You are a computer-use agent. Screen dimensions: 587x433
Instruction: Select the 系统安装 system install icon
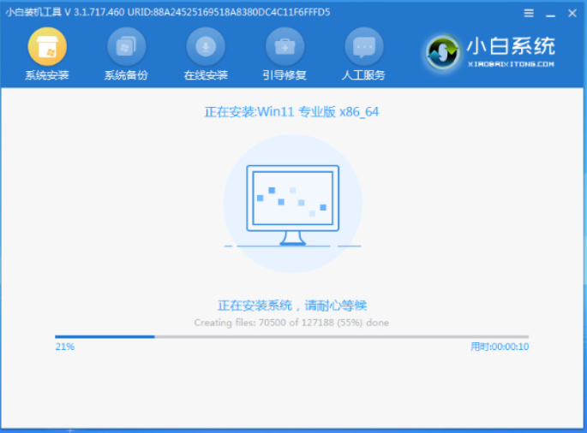click(x=47, y=46)
